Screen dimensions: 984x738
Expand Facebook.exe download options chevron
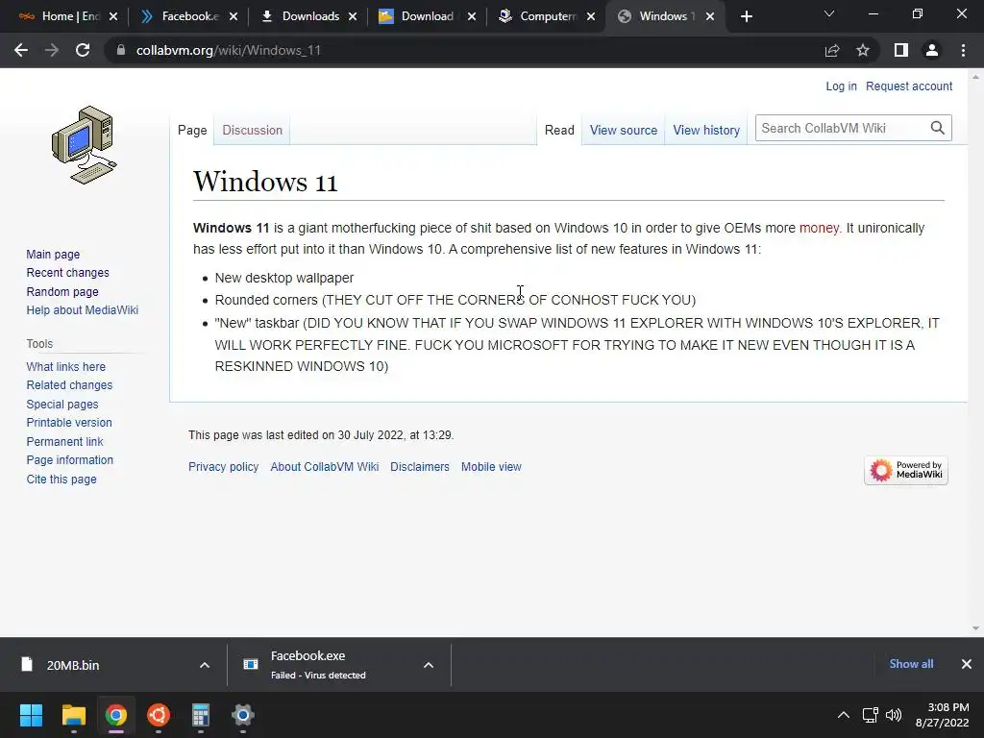tap(429, 665)
